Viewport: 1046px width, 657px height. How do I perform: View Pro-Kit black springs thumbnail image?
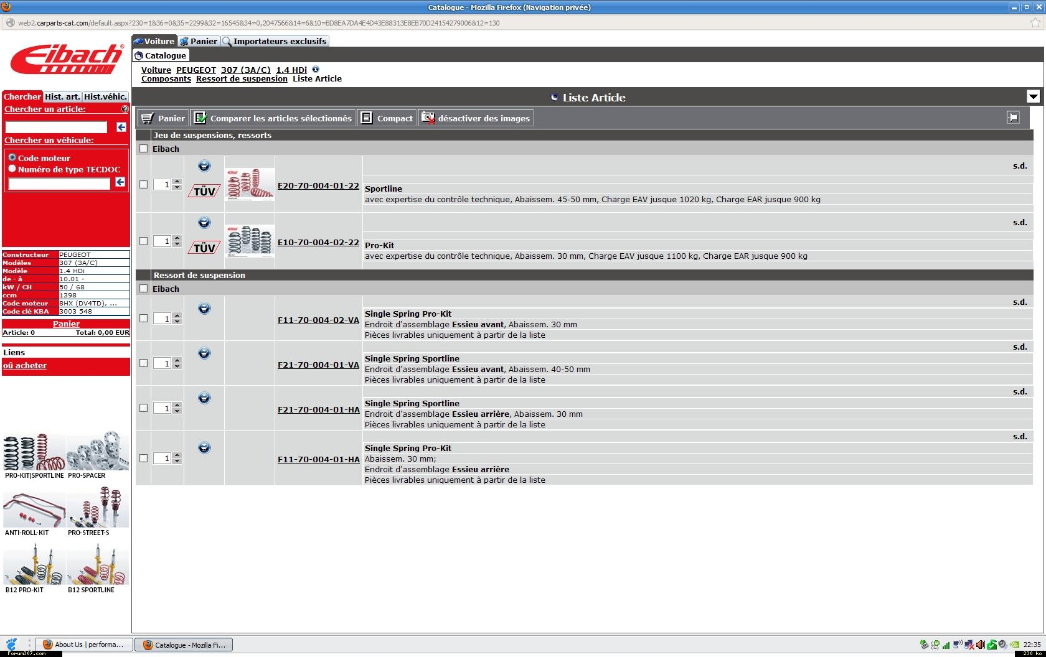(250, 241)
